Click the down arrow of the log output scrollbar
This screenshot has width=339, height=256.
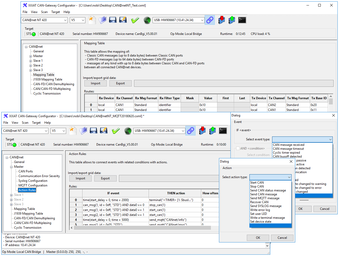click(267, 246)
